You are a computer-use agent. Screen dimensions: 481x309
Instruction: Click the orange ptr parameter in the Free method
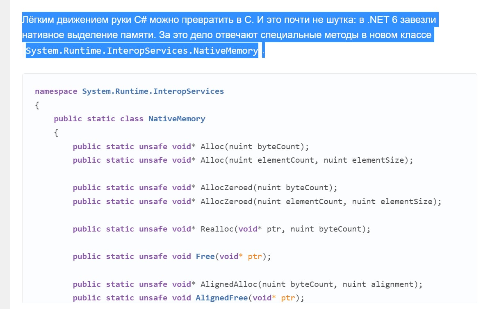[255, 257]
